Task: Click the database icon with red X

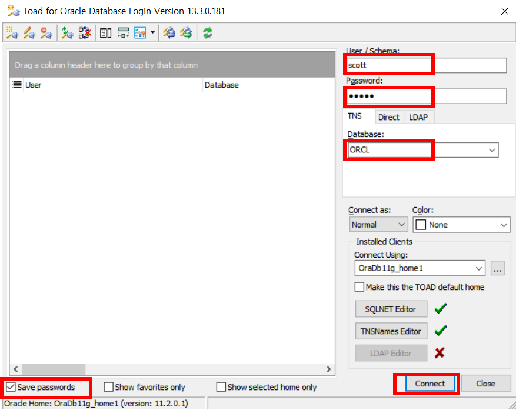Action: pyautogui.click(x=85, y=33)
